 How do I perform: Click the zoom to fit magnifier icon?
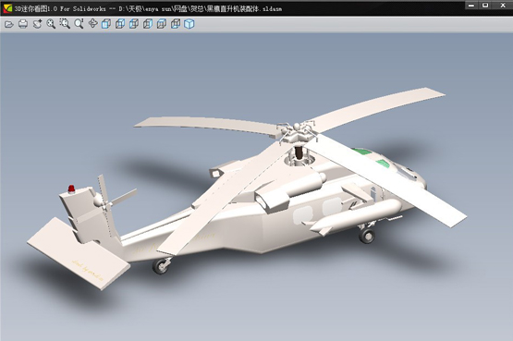pos(51,24)
